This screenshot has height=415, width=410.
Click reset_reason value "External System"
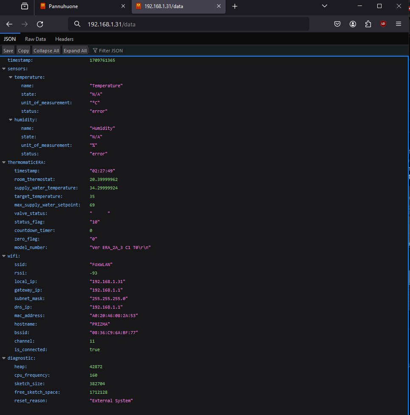click(x=111, y=401)
